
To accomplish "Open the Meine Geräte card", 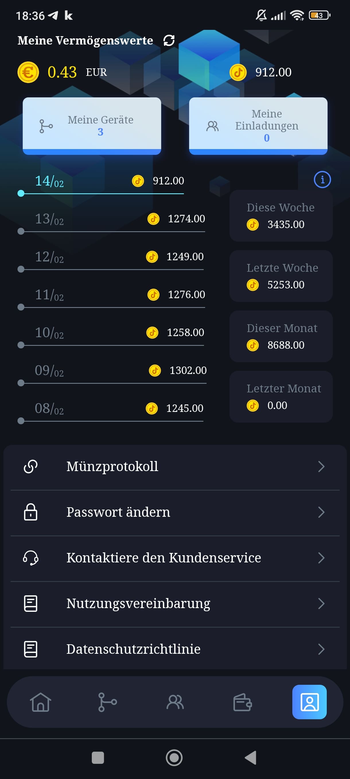I will 92,126.
